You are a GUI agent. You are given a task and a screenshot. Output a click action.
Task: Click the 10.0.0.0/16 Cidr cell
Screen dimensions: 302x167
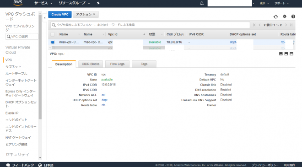coord(174,42)
